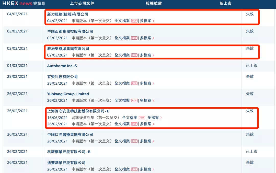This screenshot has width=276, height=173.
Task: Click 已上市 status for Autohome Inc.-S
Action: pyautogui.click(x=251, y=66)
